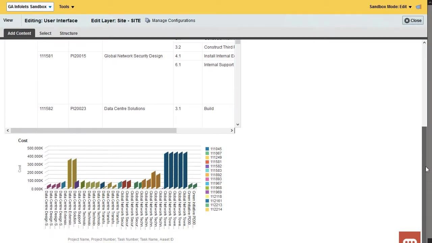Click the Cost chart title

coord(23,140)
